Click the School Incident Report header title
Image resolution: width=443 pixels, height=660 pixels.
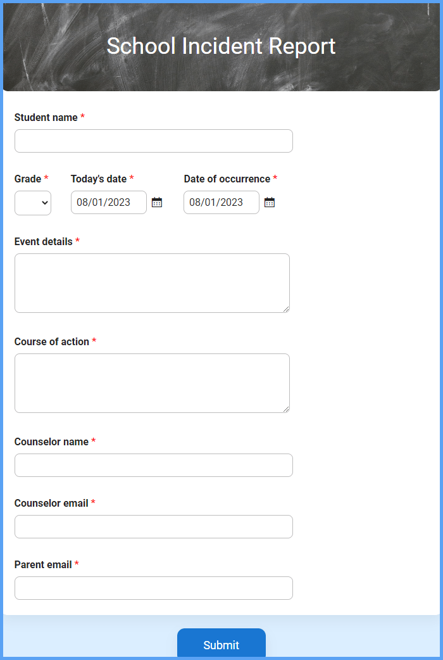pyautogui.click(x=221, y=46)
